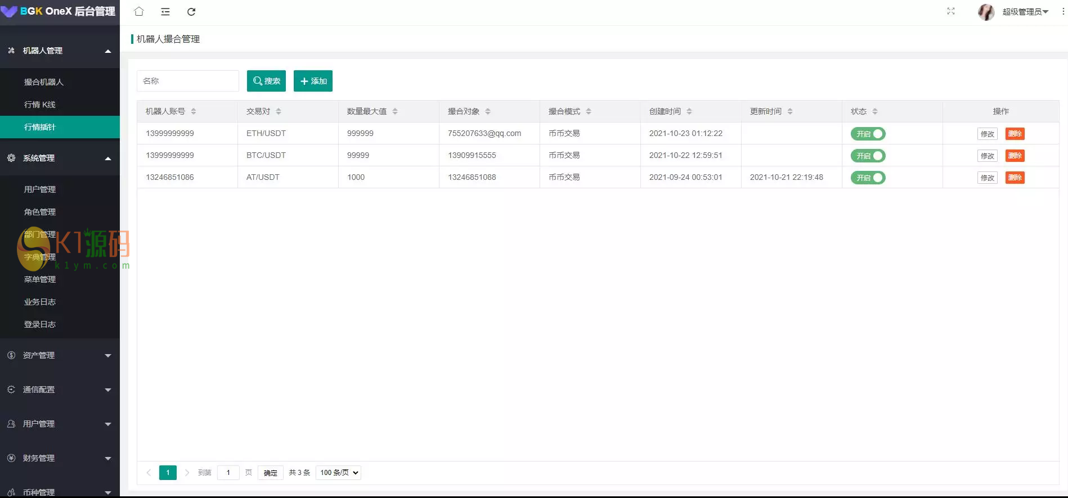The width and height of the screenshot is (1068, 498).
Task: Click the 755207633@qq.com cell
Action: [484, 133]
